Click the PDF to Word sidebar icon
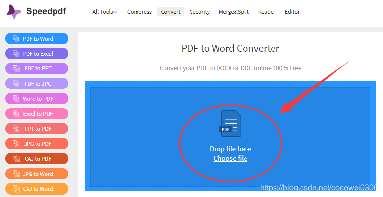 [16, 39]
